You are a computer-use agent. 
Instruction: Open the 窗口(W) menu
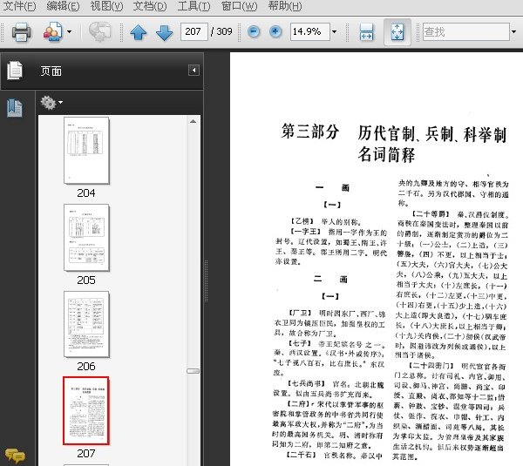coord(239,6)
